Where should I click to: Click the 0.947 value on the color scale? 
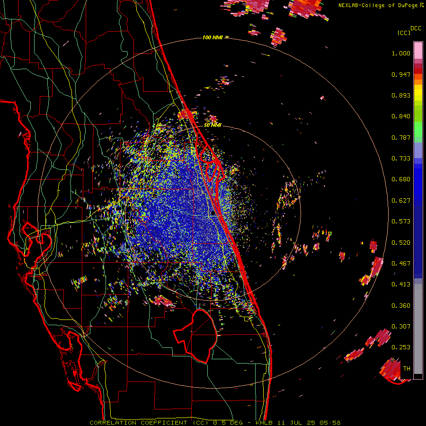(401, 74)
